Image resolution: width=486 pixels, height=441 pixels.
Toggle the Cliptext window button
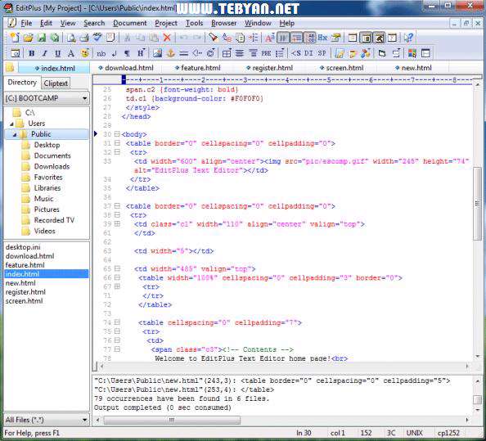point(366,38)
